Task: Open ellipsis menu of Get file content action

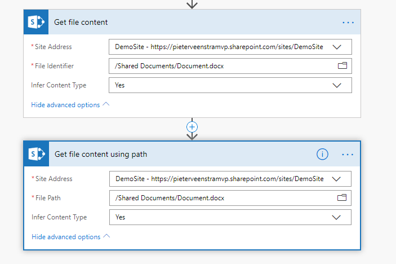Action: (348, 23)
